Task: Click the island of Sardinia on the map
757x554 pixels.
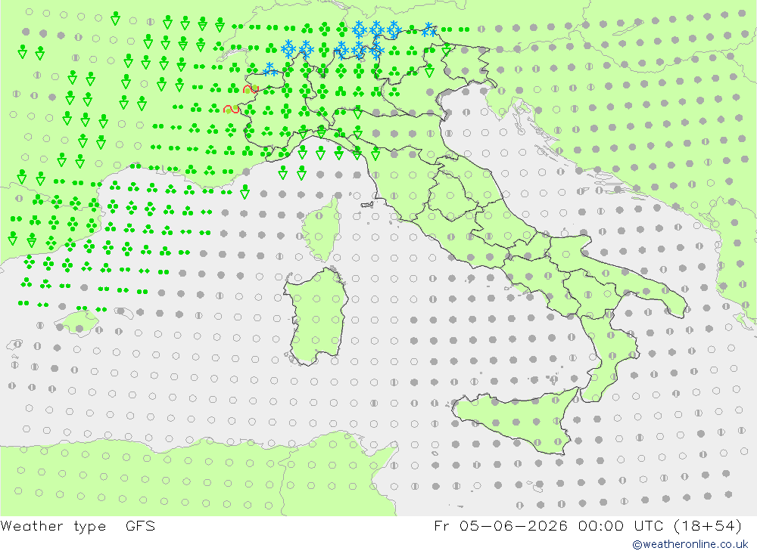Action: click(x=315, y=317)
